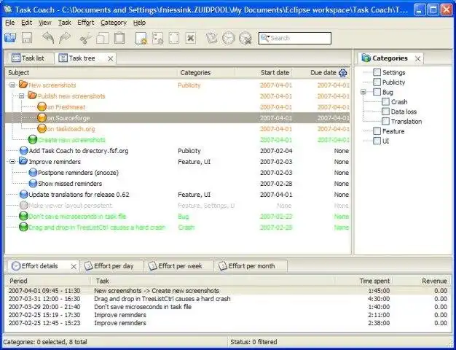Collapse the Improve reminders task tree
This screenshot has width=456, height=350.
coord(12,162)
